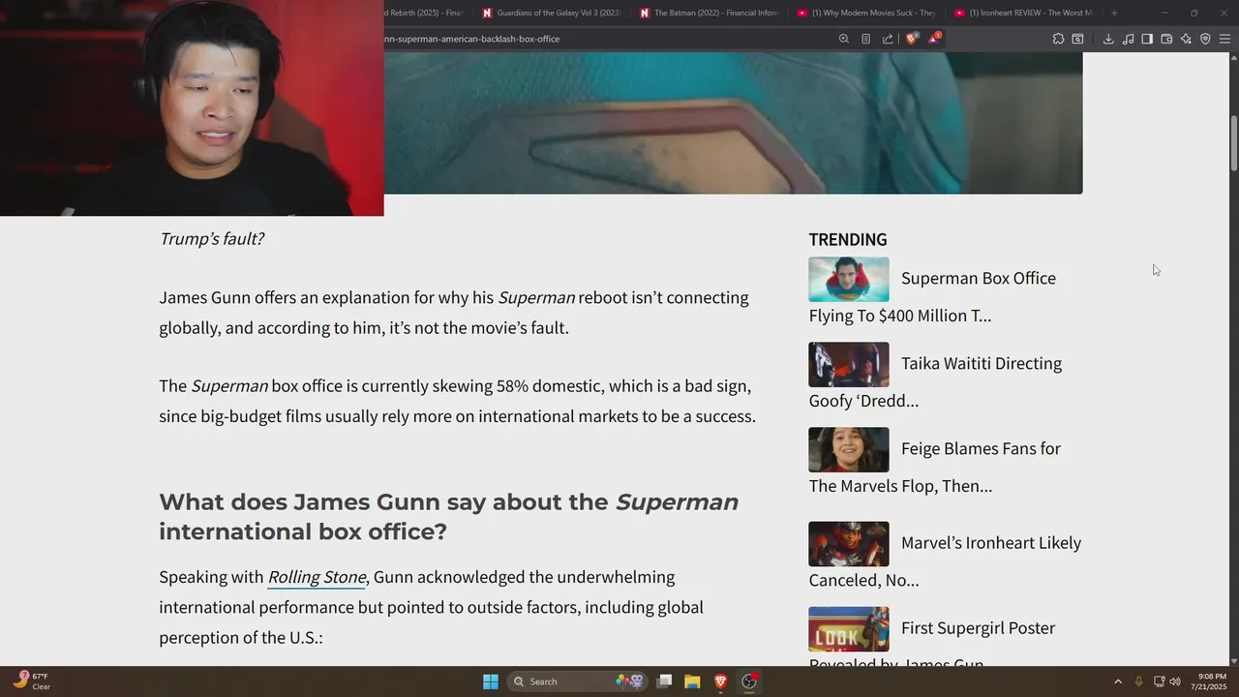Click the tab search icon beside extensions
1239x697 pixels.
(1077, 39)
